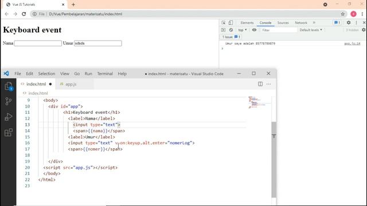The width and height of the screenshot is (367, 206).
Task: Open console settings gear icon
Action: tap(364, 30)
